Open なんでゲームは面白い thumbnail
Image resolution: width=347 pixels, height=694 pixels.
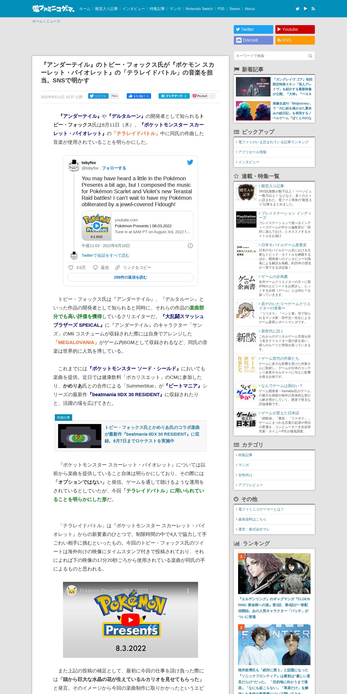click(x=246, y=392)
